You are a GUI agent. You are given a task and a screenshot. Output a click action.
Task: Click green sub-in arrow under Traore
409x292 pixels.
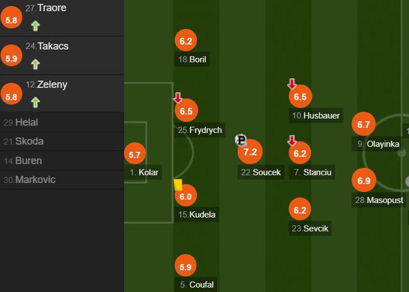click(x=35, y=26)
